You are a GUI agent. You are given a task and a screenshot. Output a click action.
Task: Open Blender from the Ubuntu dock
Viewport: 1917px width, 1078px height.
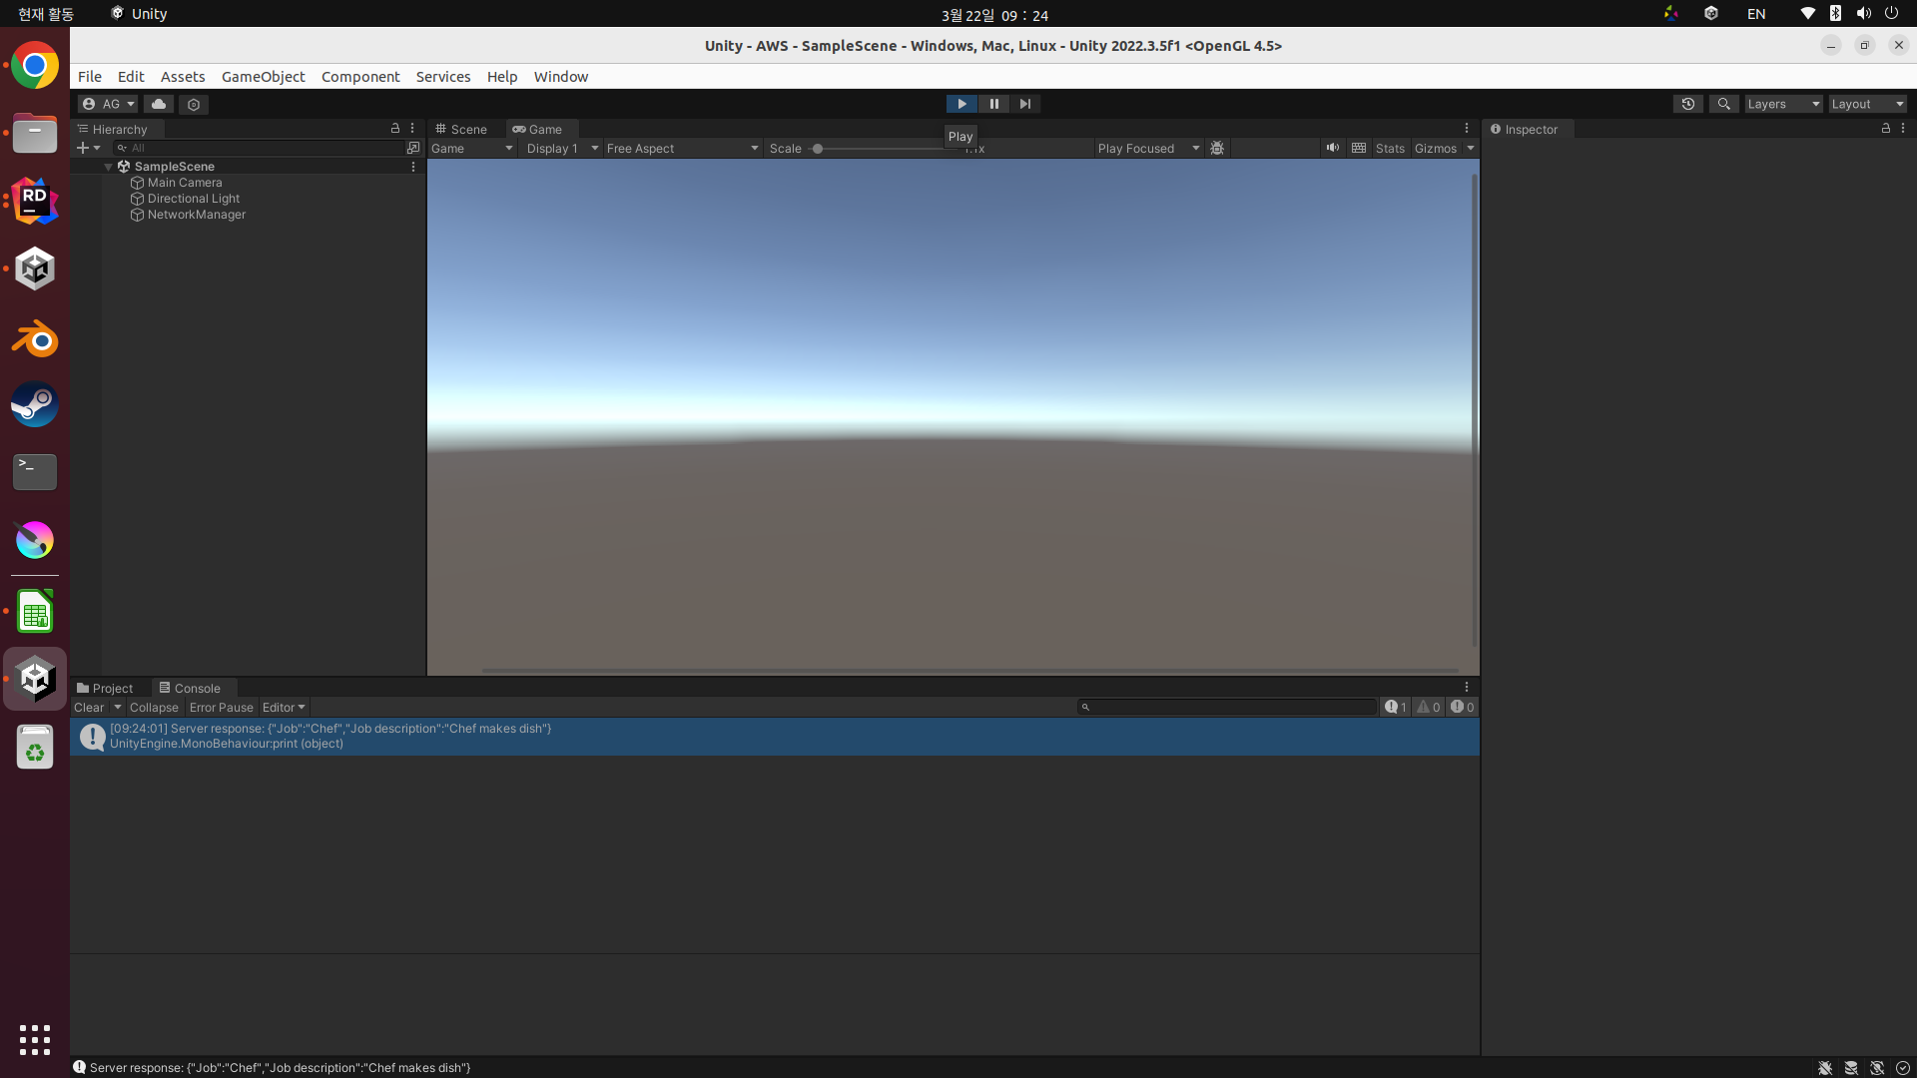[35, 338]
